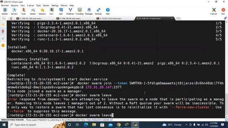Expand hidden system tray icons

pos(186,125)
